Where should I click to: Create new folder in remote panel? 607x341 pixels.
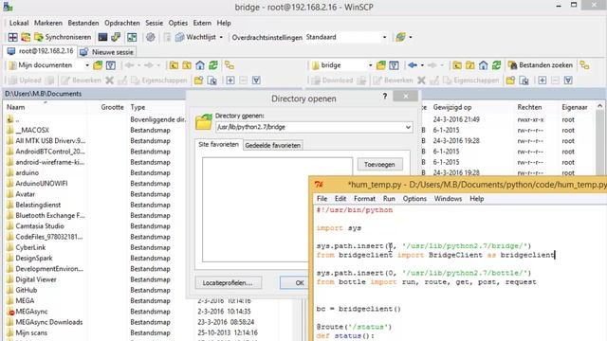pyautogui.click(x=510, y=81)
